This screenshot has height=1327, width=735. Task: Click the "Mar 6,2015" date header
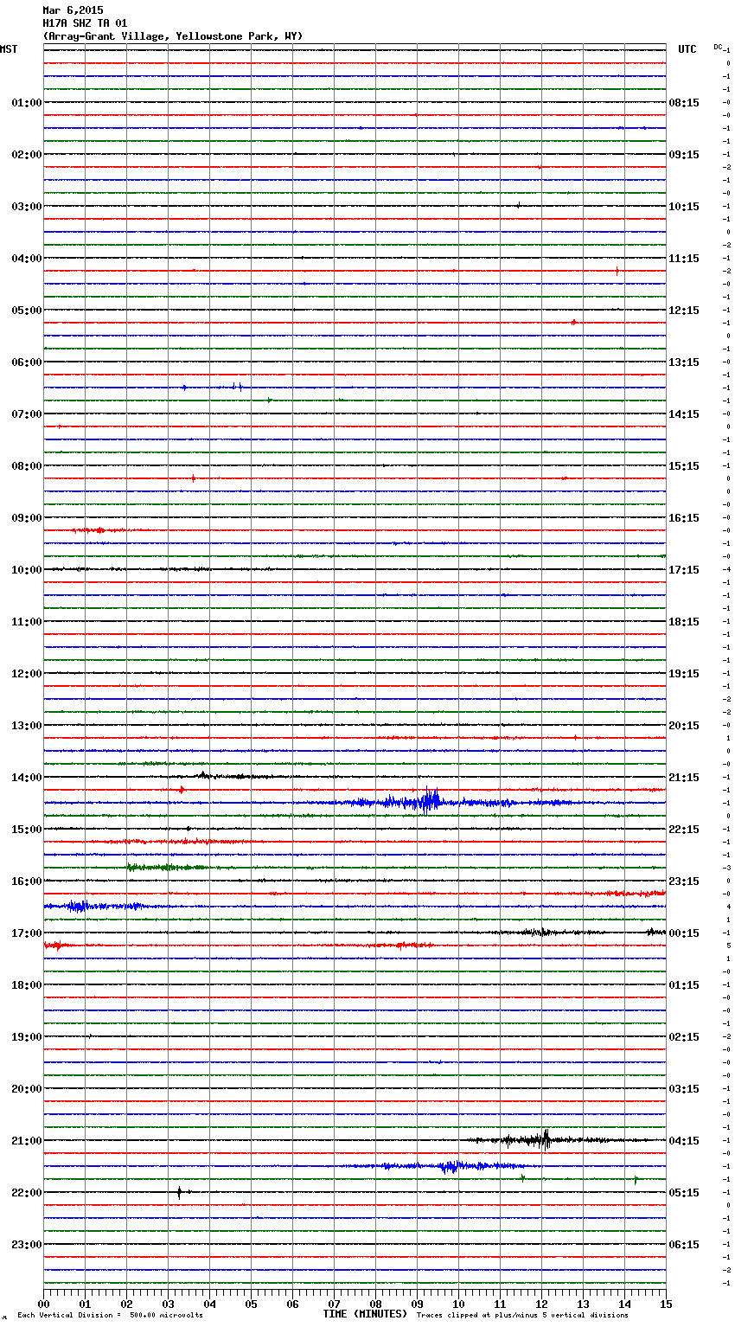73,10
